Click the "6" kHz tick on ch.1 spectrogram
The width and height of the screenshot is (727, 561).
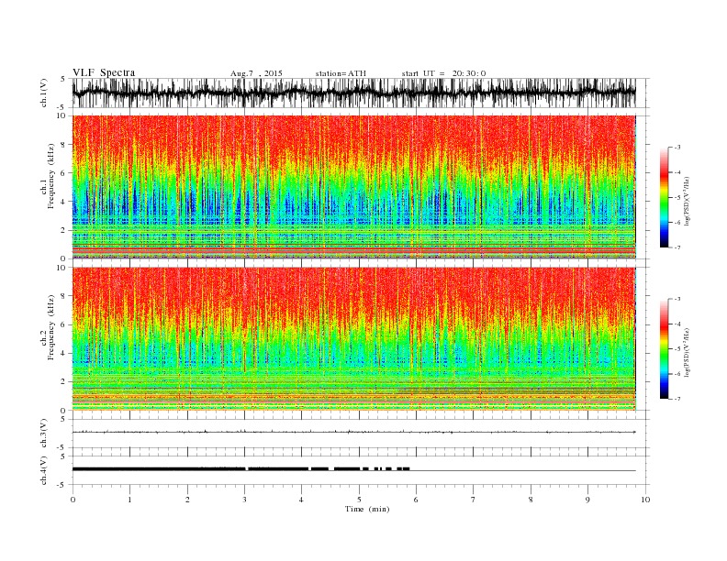[x=63, y=173]
